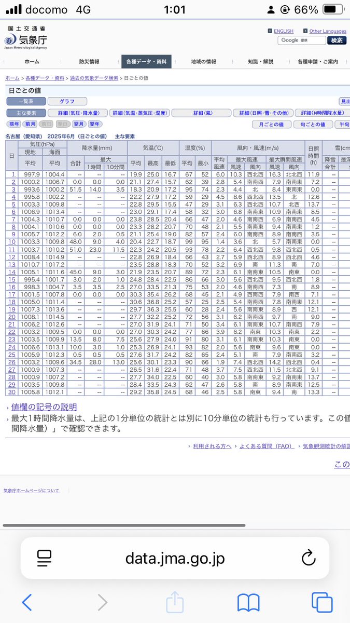The width and height of the screenshot is (350, 623).
Task: Select the 地域の情報 navigation tab
Action: coord(203,62)
